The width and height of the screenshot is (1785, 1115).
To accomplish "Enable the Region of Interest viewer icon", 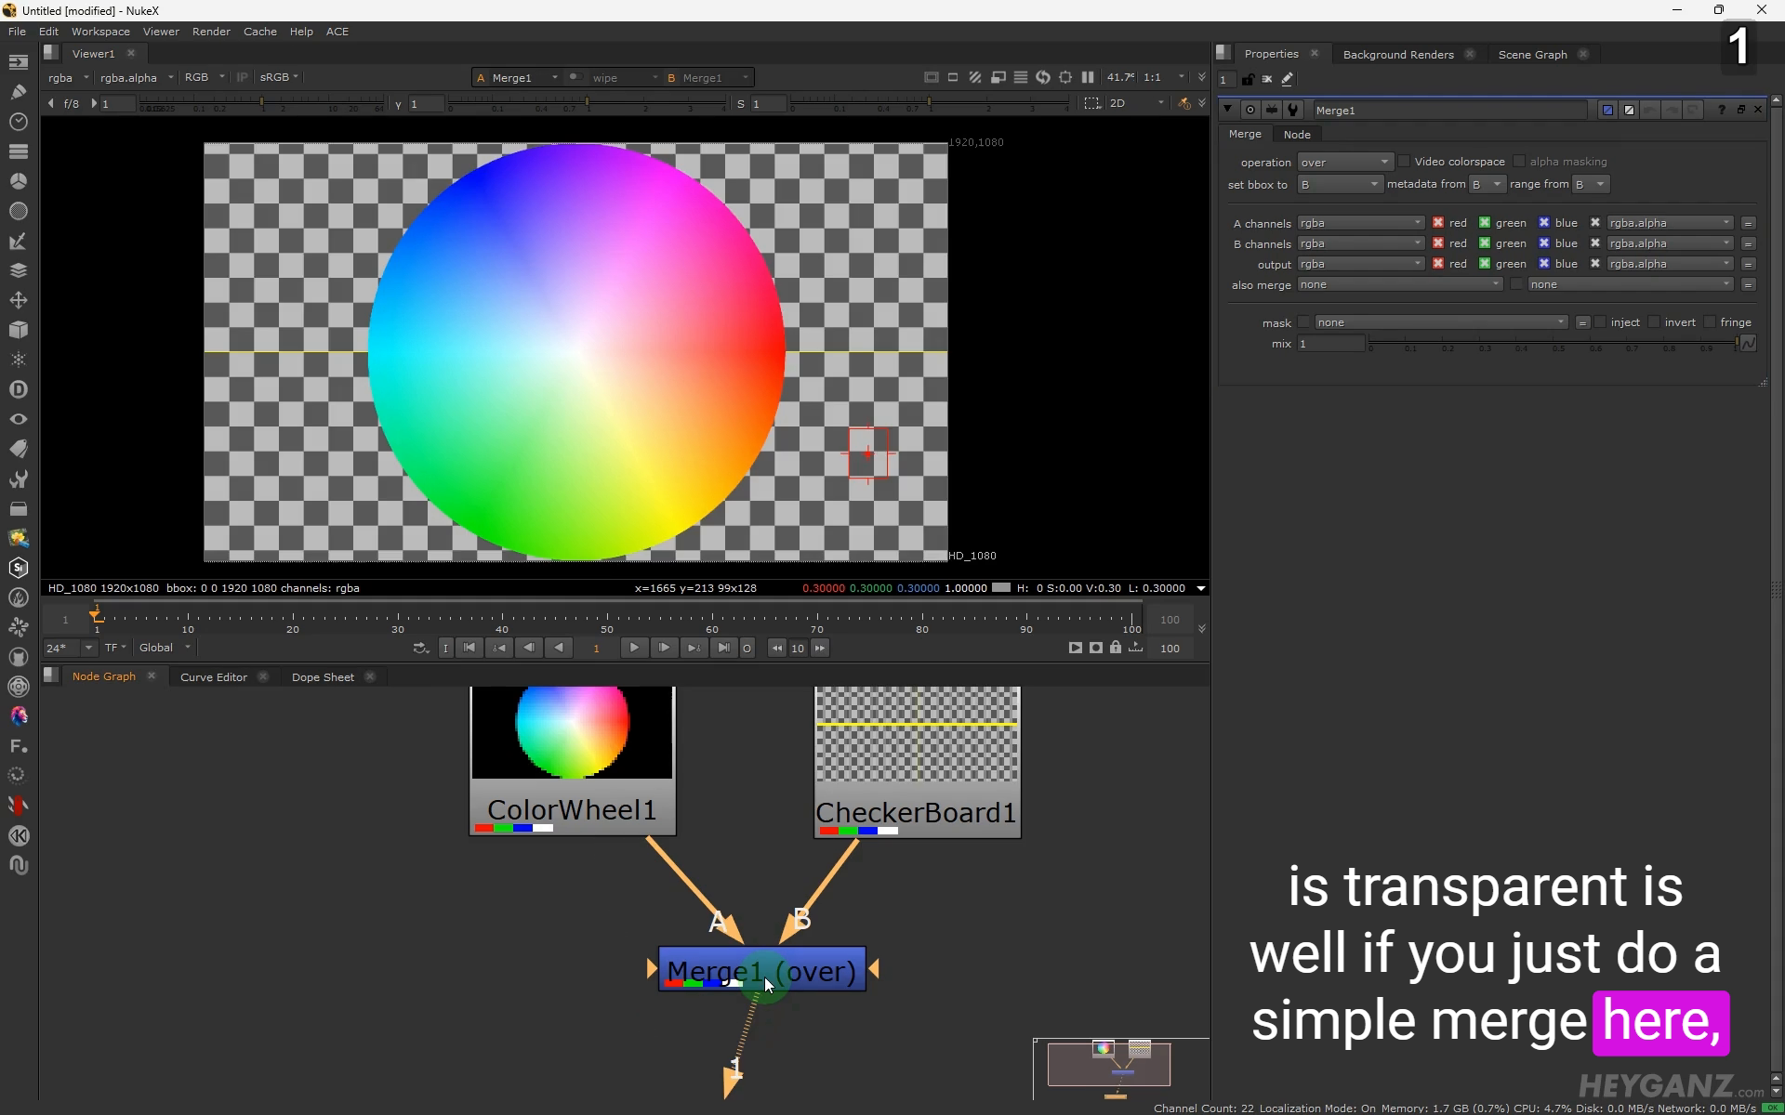I will (x=1065, y=78).
